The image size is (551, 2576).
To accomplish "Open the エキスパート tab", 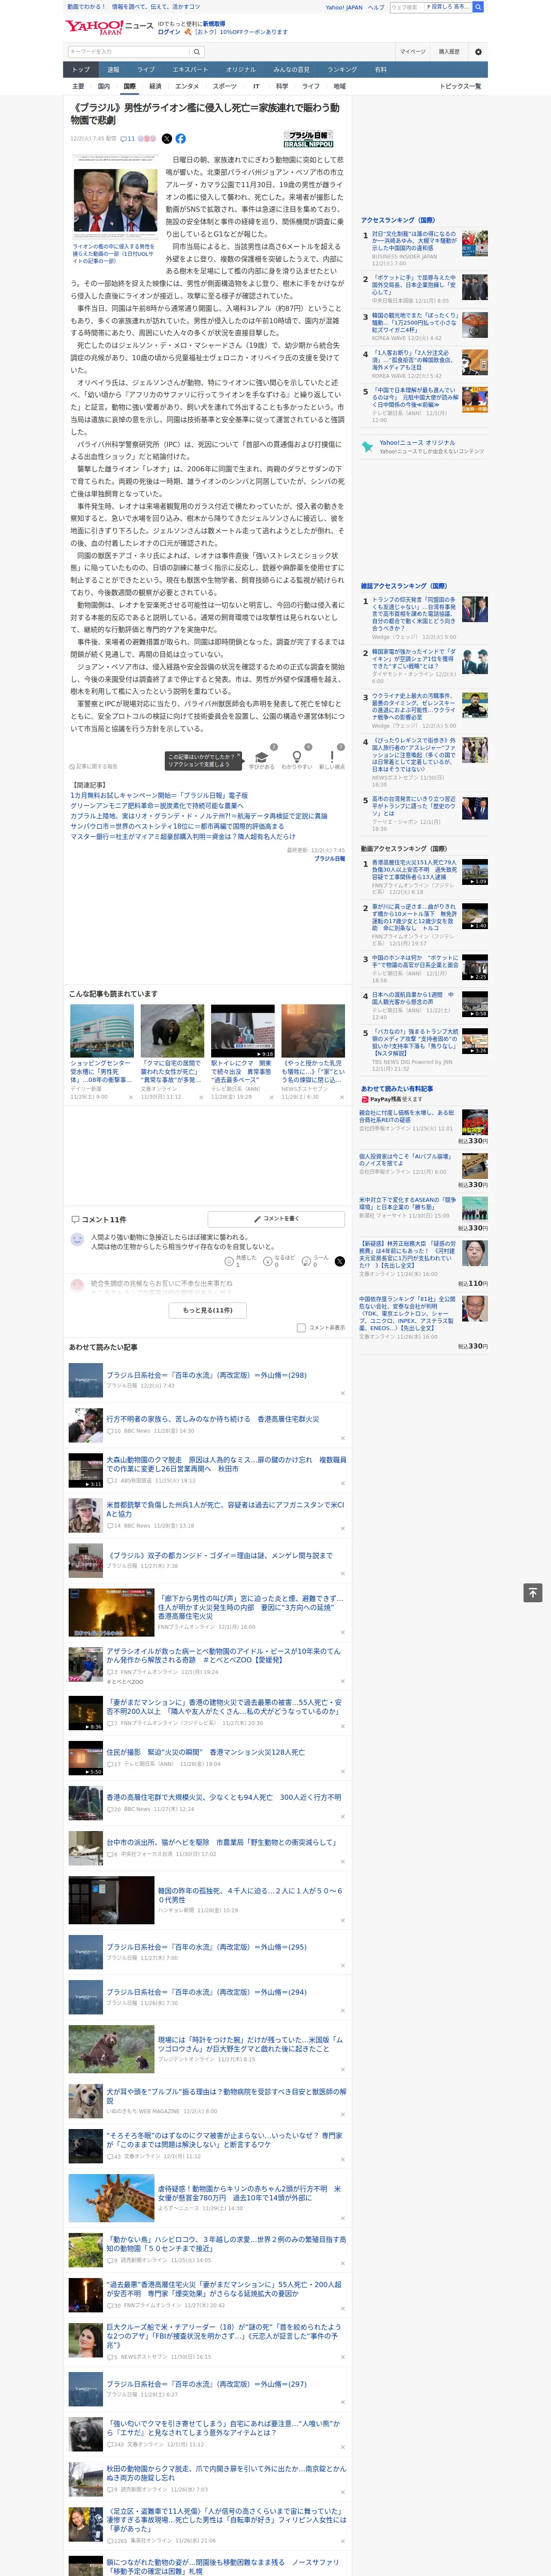I will (x=190, y=70).
